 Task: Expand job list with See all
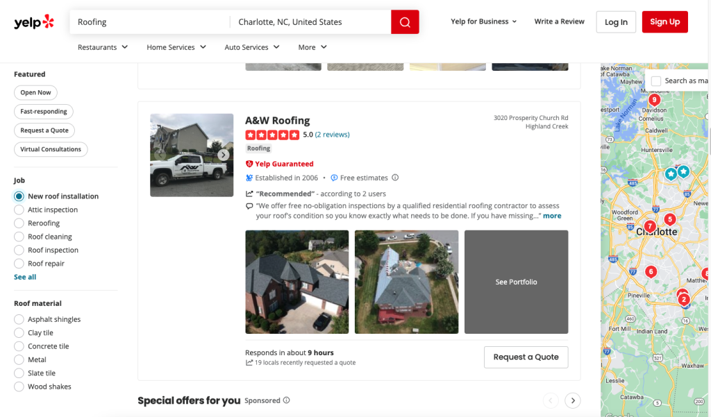click(25, 277)
